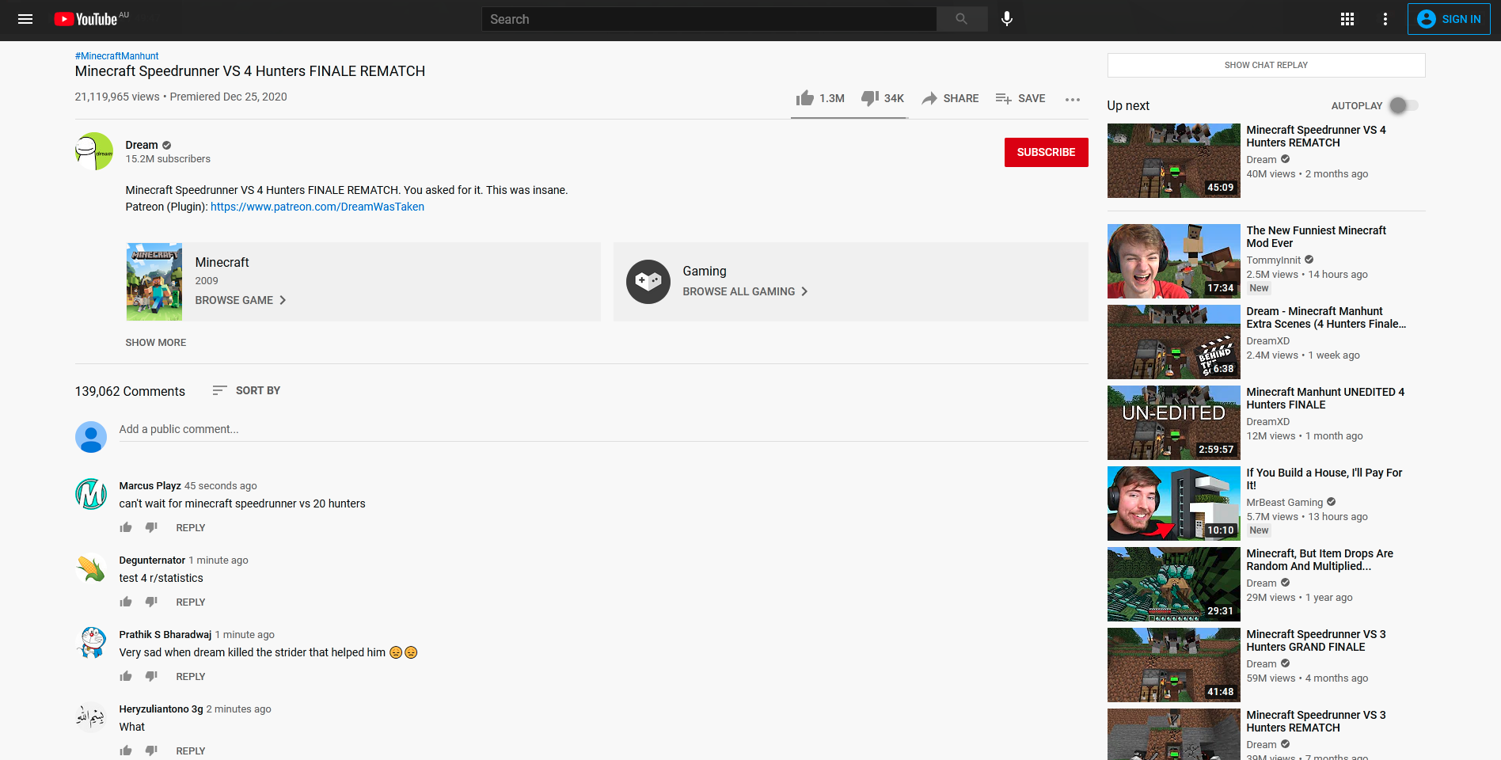Open TommyInnit Funniest Mod video thumbnail

(1173, 261)
